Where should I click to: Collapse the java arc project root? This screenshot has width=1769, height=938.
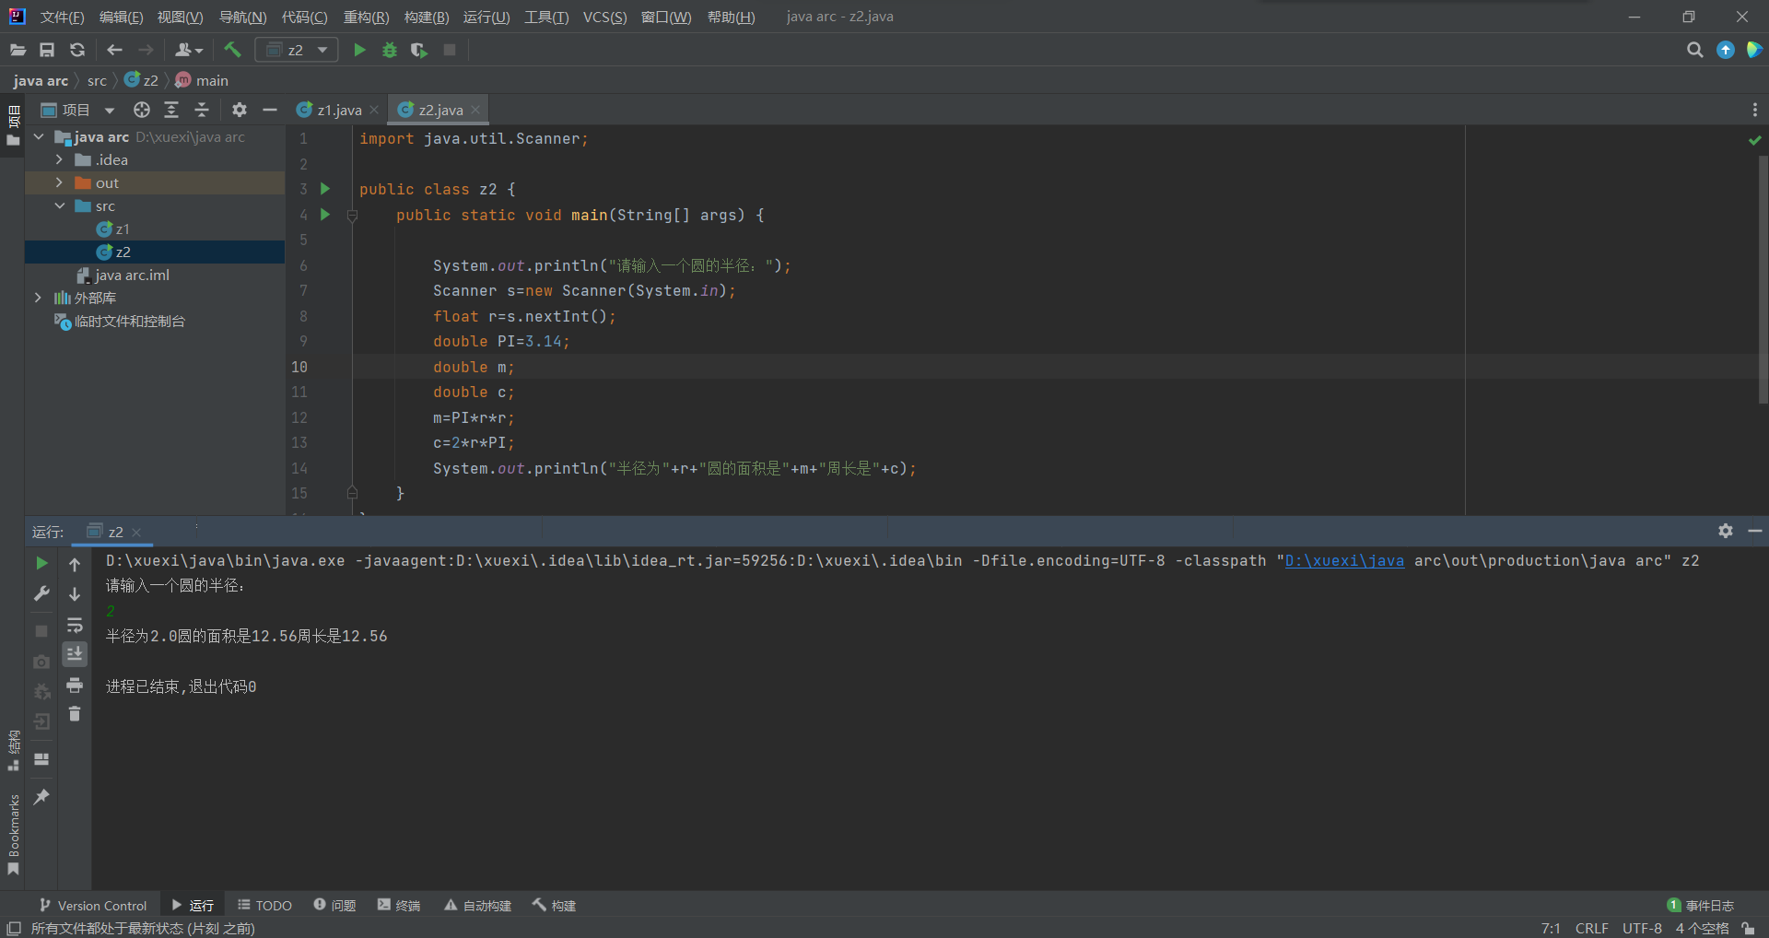[39, 136]
